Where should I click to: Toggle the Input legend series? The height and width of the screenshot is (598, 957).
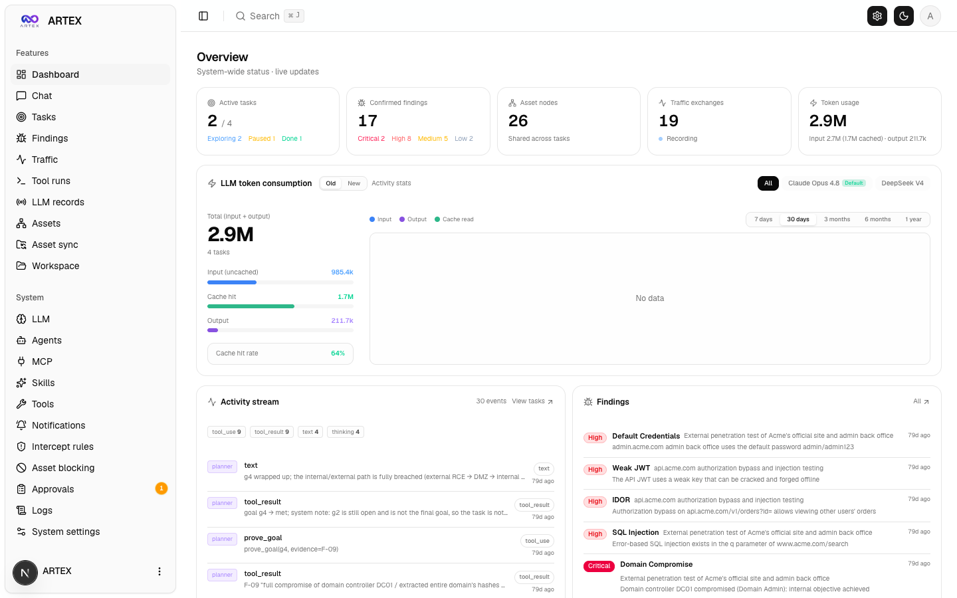[x=380, y=219]
